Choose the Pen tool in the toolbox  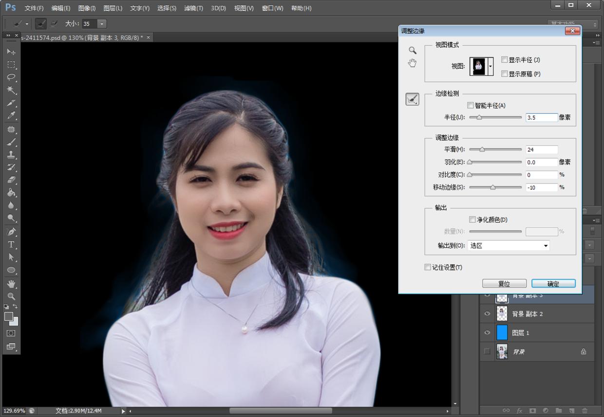coord(11,232)
